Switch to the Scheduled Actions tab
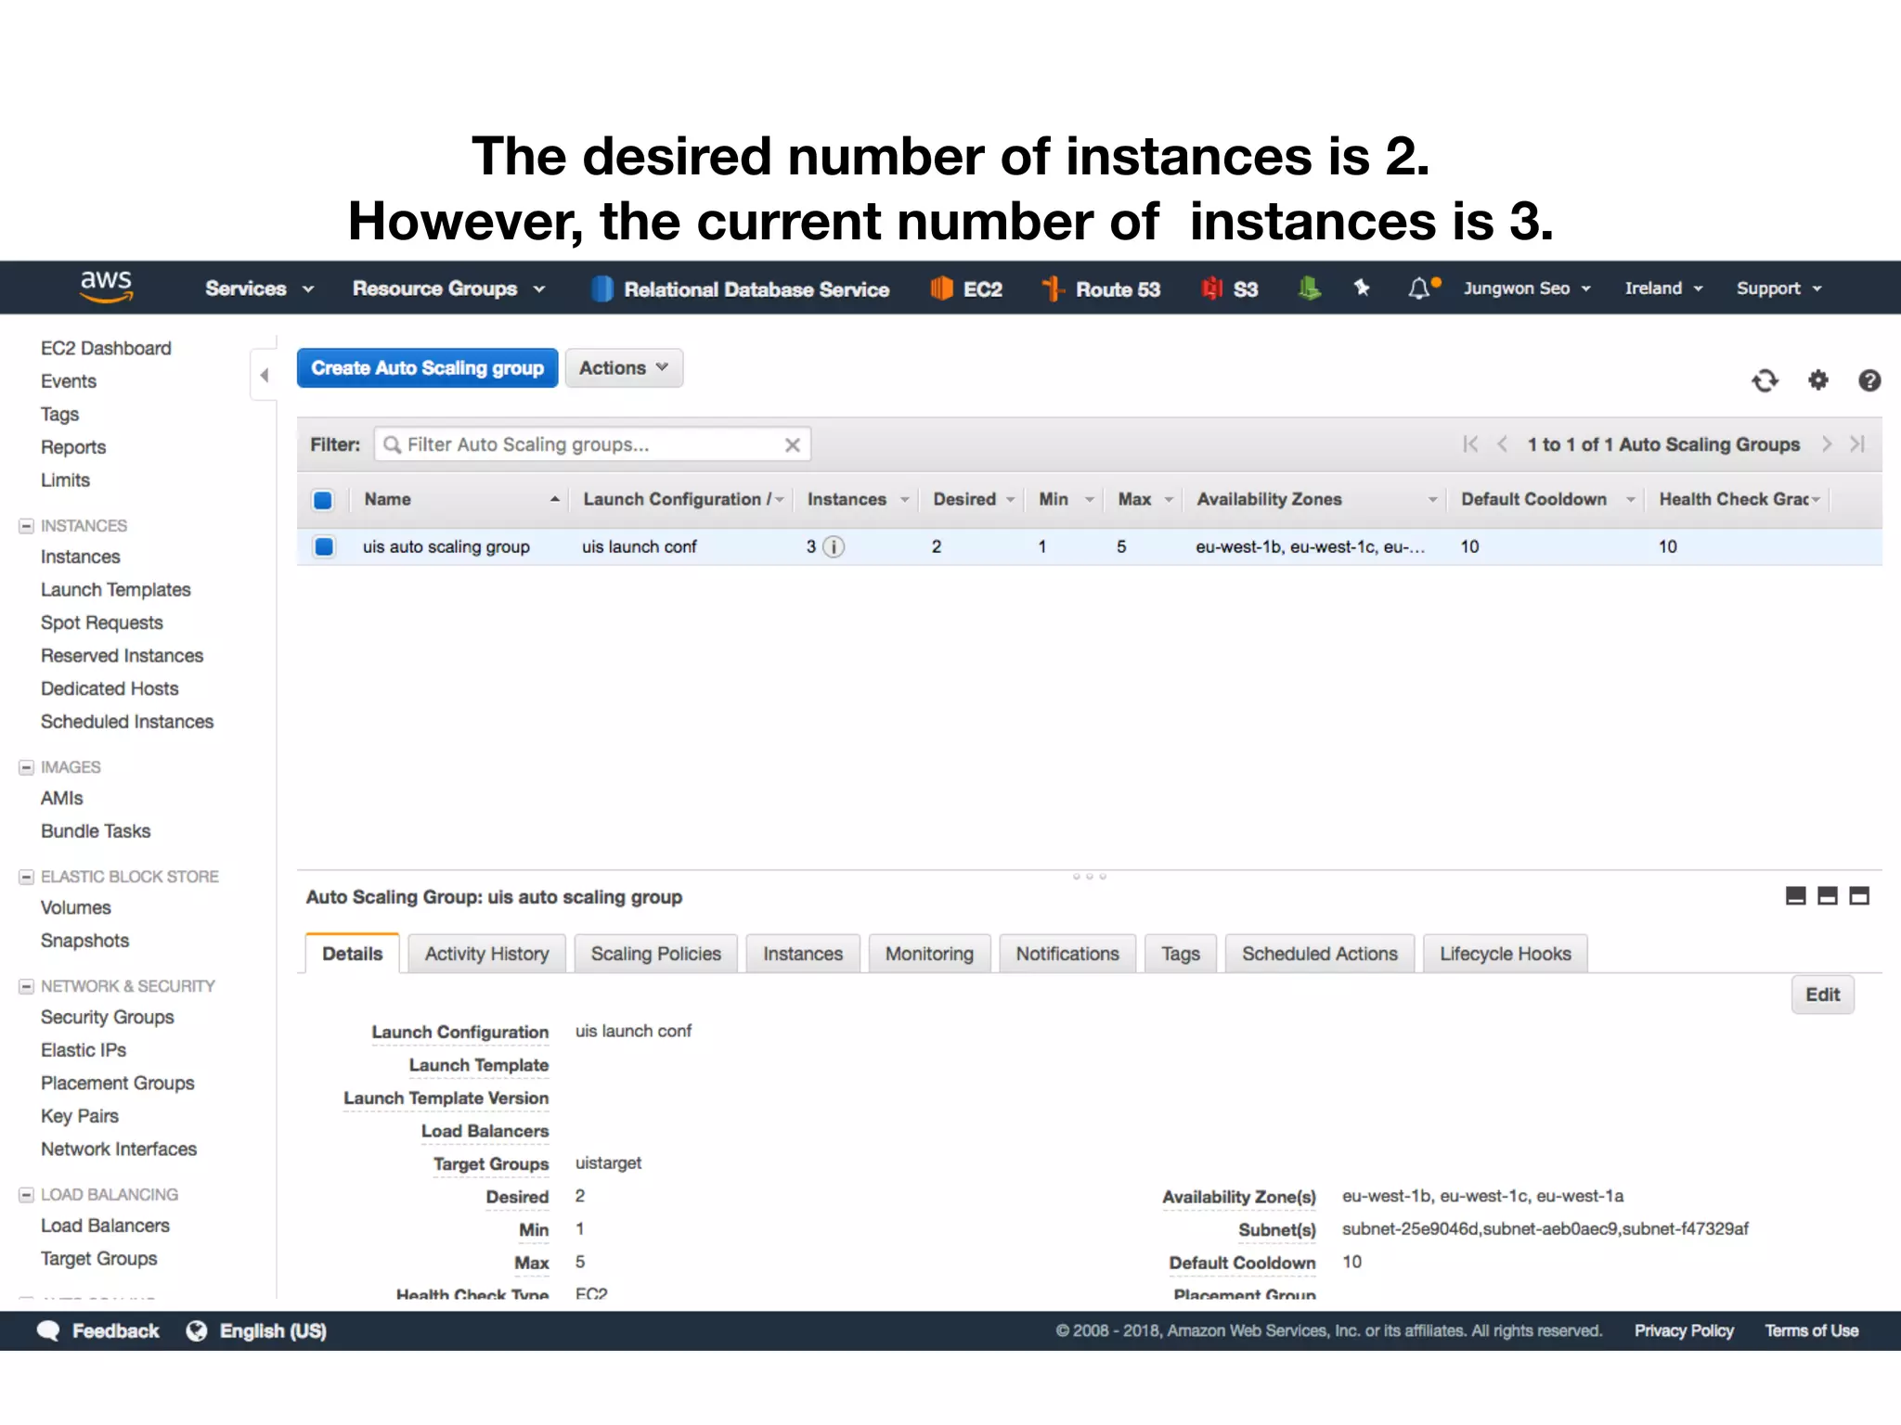 (1319, 954)
